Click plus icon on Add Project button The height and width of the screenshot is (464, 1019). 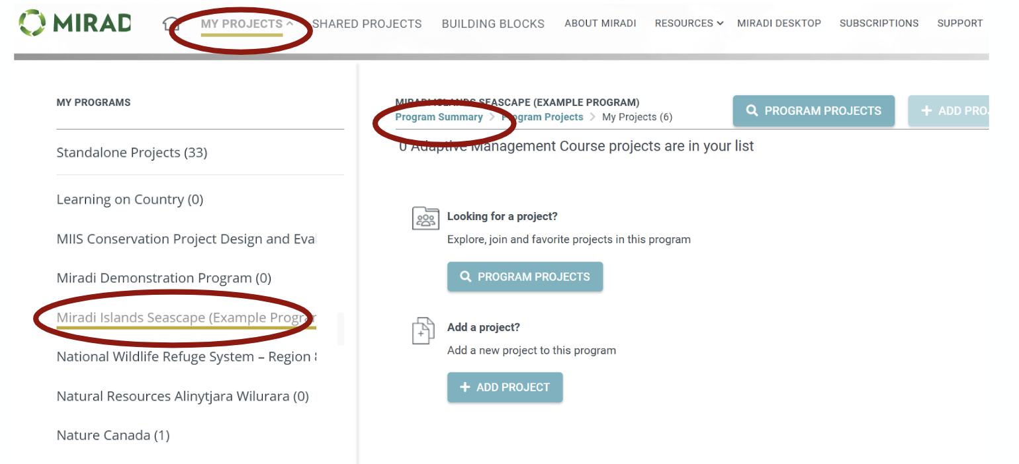pos(465,387)
